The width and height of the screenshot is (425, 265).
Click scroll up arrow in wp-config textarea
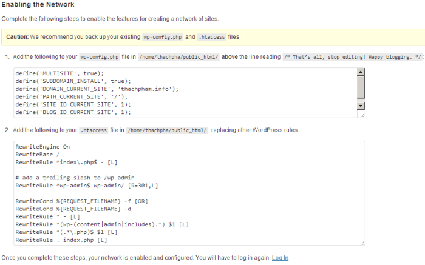click(x=361, y=72)
